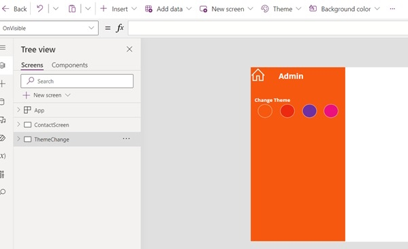Click the Home icon on canvas
This screenshot has height=249, width=408.
point(258,75)
